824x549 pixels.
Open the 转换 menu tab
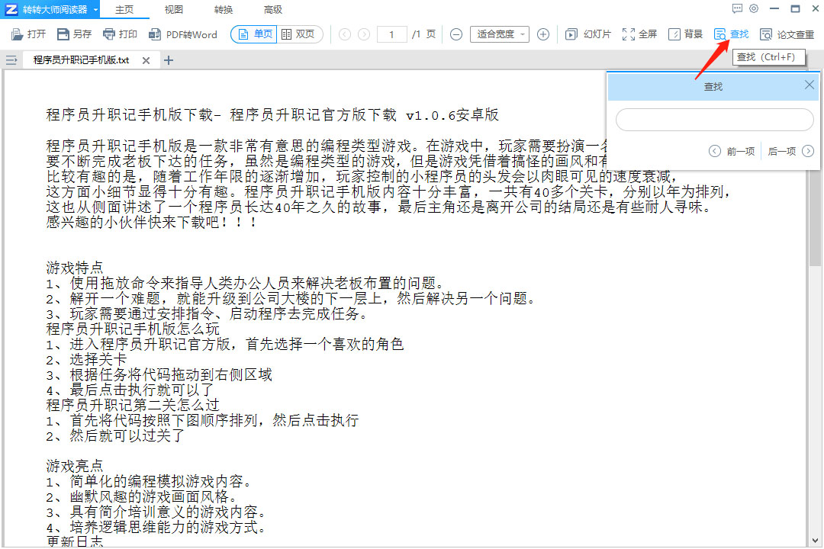point(224,10)
